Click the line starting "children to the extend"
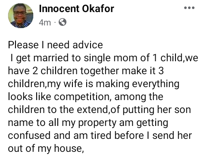Screen dimensions: 207x160 click(99, 110)
